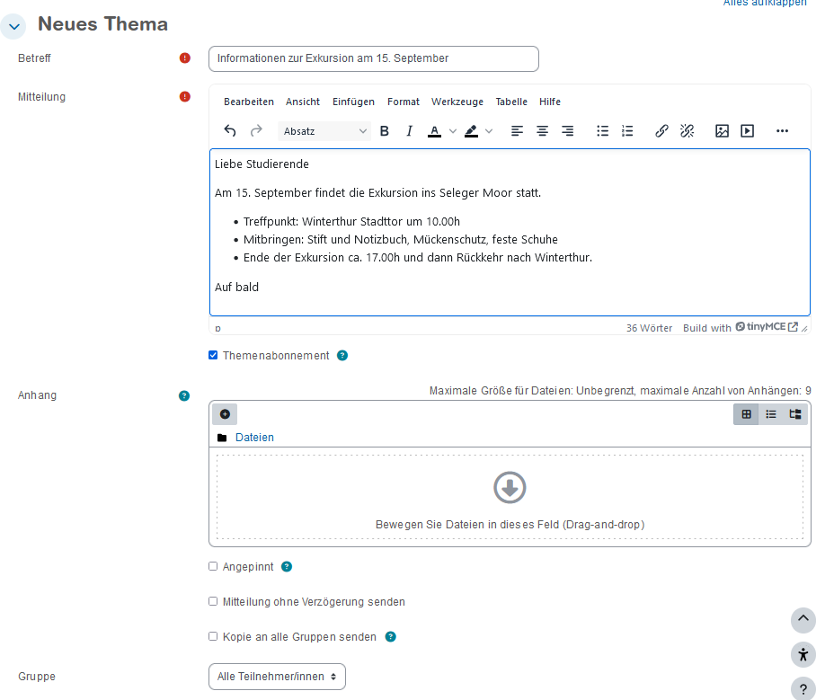
Task: Enable Mitteilung ohne Verzögerung senden
Action: [x=213, y=602]
